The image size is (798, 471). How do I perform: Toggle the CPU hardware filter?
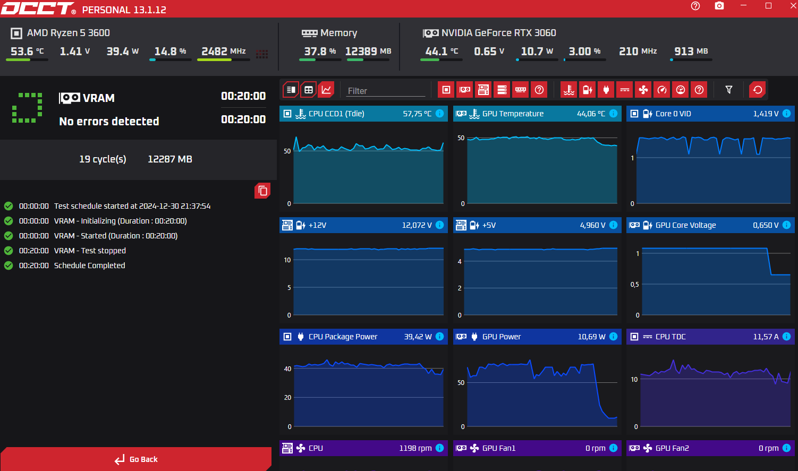tap(446, 90)
